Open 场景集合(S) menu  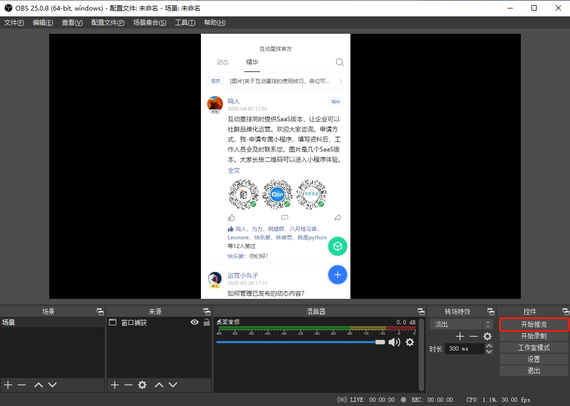click(x=150, y=23)
